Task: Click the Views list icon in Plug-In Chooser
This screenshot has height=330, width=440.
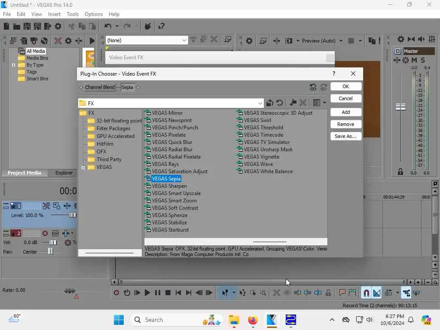Action: tap(317, 103)
